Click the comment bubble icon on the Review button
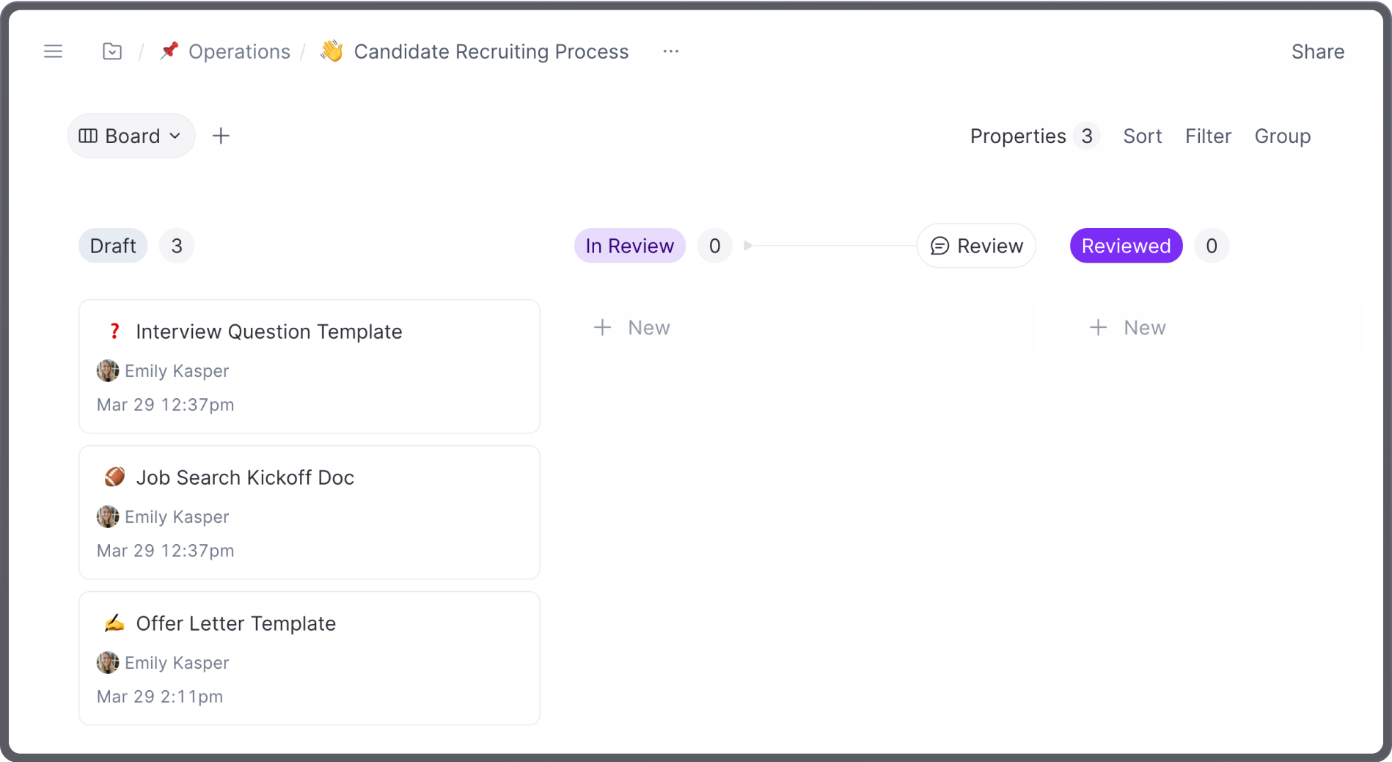 939,246
